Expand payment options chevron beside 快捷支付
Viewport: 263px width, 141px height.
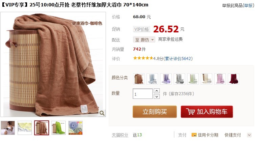tap(249, 135)
